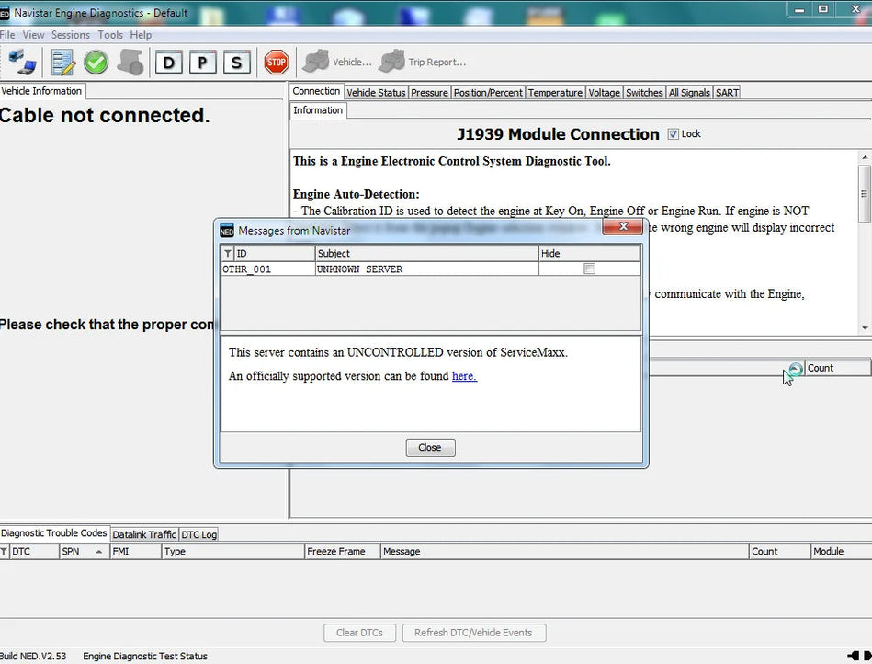Screen dimensions: 872x664
Task: Toggle the Lock checkbox
Action: coord(674,134)
